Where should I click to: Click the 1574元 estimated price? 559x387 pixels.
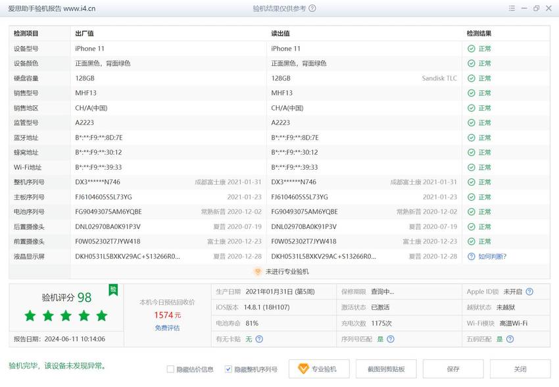coord(167,315)
